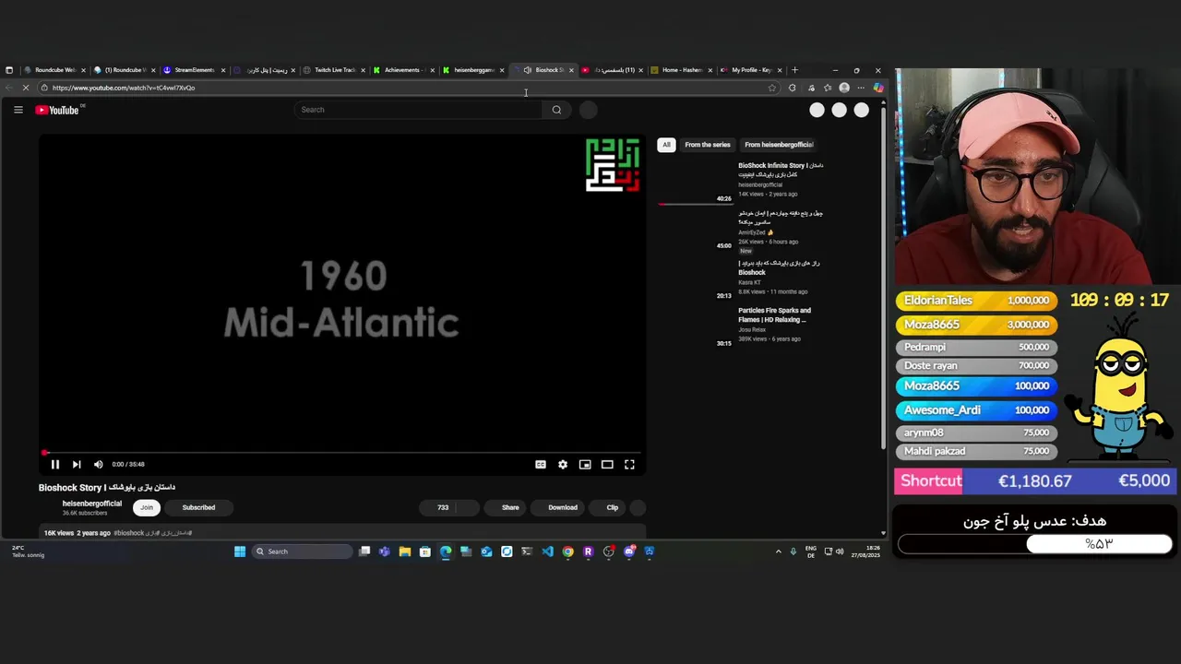Click the #bioshock hashtag

[129, 533]
